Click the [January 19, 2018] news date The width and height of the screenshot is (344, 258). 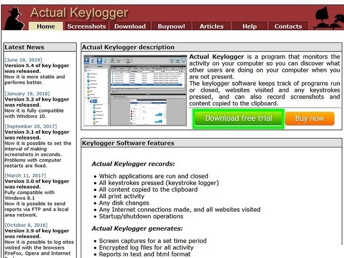coord(27,94)
